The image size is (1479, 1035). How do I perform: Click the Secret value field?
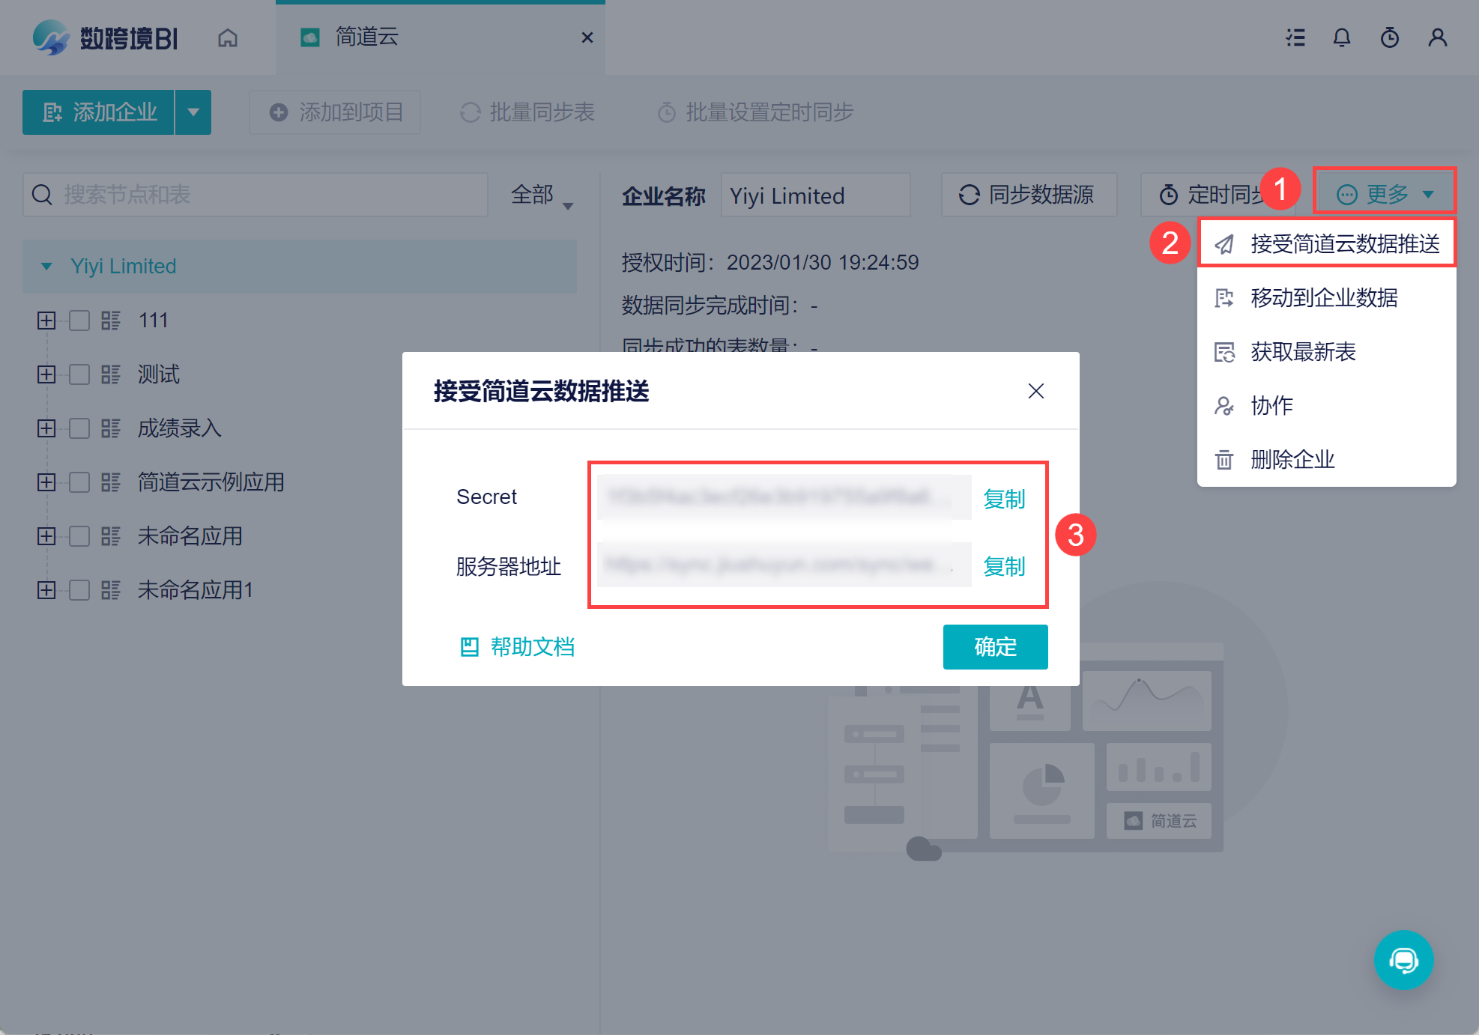click(x=784, y=497)
